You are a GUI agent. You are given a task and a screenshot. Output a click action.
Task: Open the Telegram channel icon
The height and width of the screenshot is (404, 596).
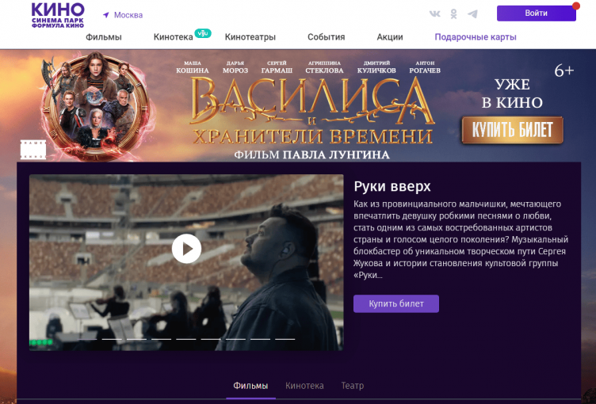(x=472, y=14)
